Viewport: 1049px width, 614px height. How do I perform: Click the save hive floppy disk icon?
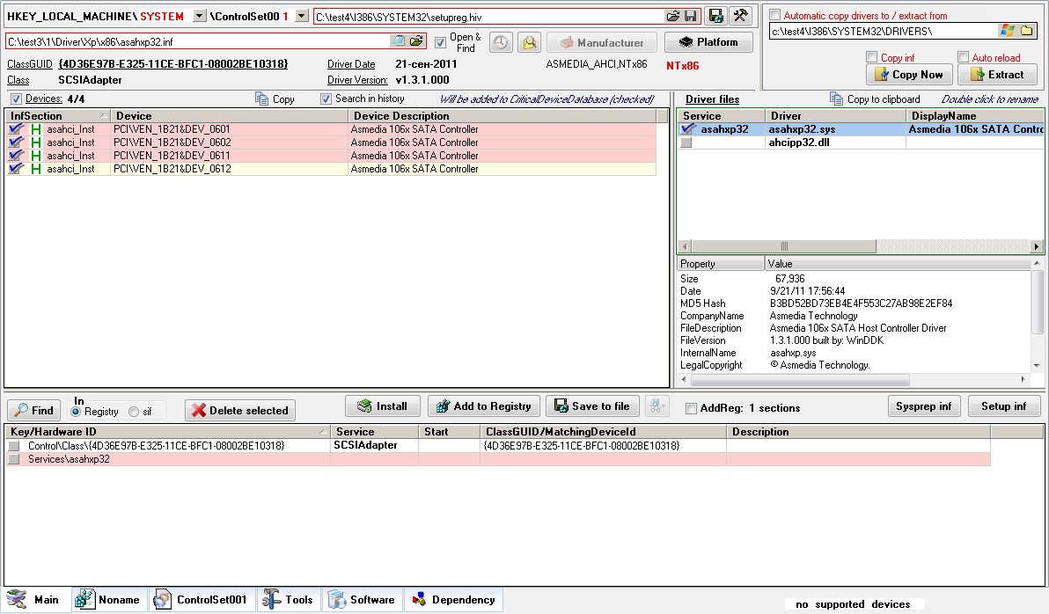716,16
